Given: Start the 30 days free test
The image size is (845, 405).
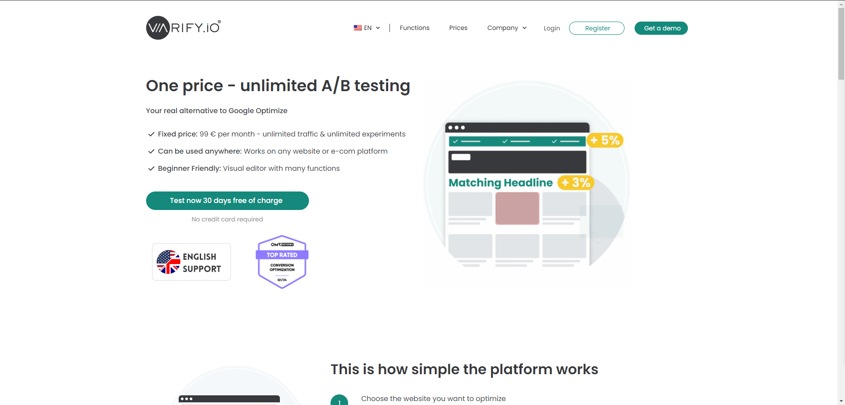Looking at the screenshot, I should click(x=227, y=201).
